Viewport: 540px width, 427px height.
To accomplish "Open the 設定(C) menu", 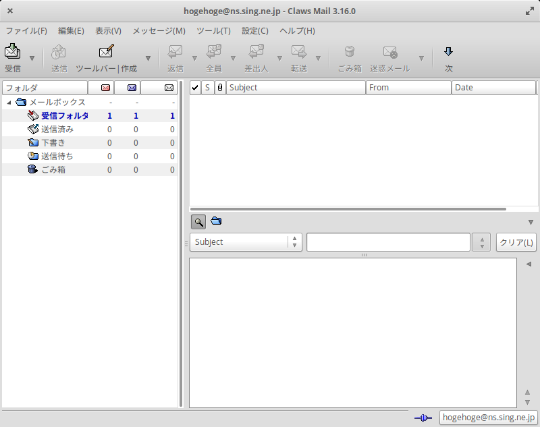I will [x=255, y=31].
